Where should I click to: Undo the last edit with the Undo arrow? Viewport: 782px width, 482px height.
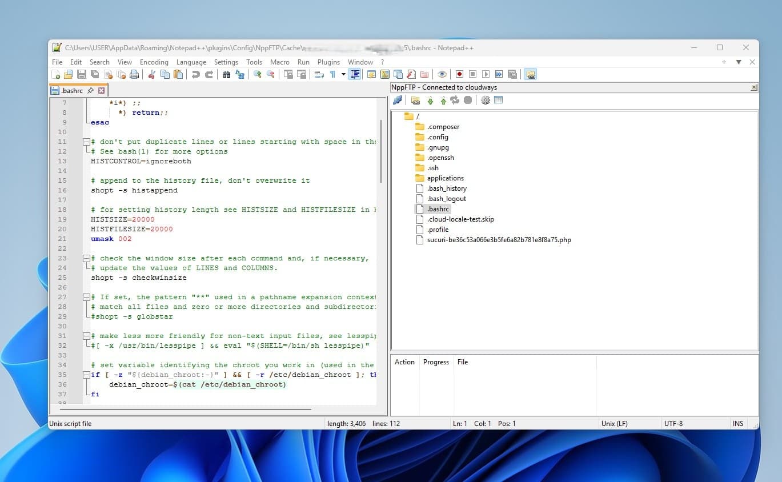195,74
